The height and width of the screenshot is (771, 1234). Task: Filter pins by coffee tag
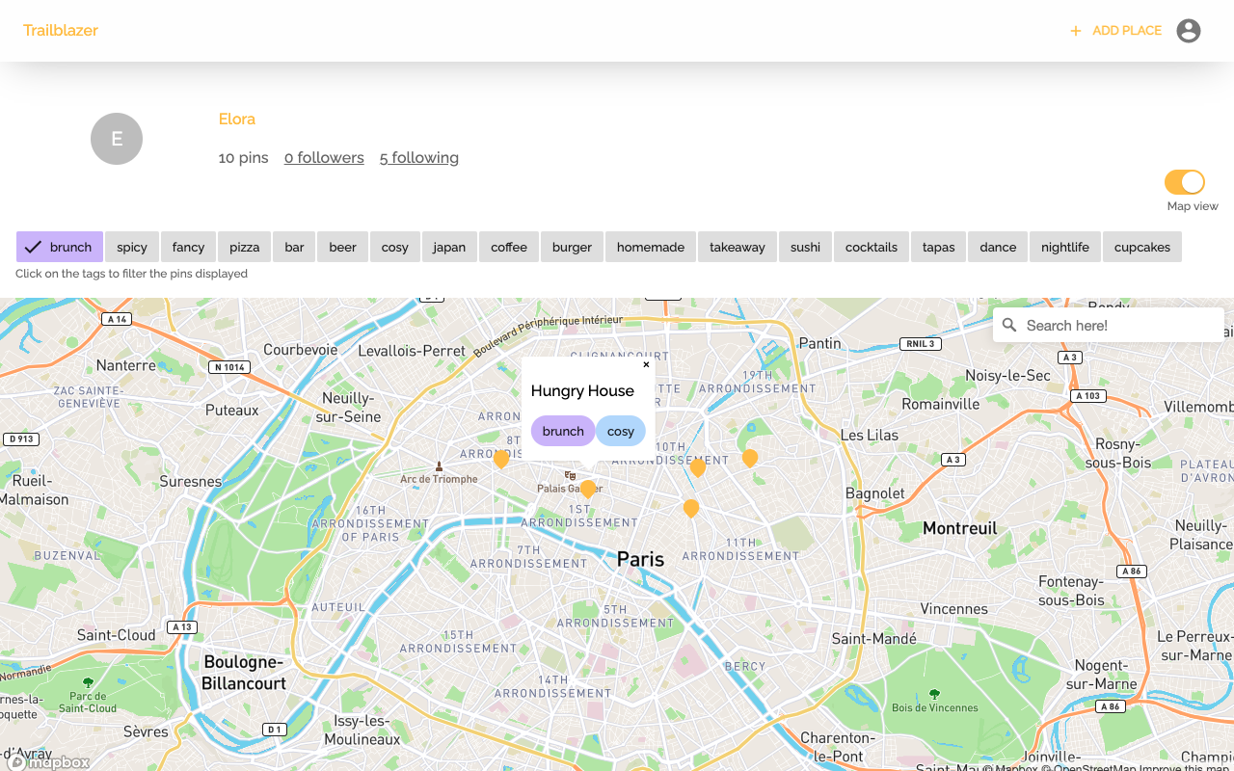tap(509, 247)
